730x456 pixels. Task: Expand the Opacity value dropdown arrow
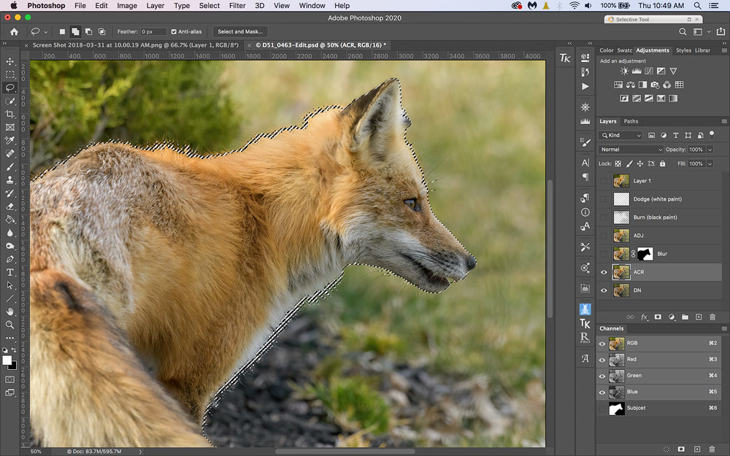[710, 150]
